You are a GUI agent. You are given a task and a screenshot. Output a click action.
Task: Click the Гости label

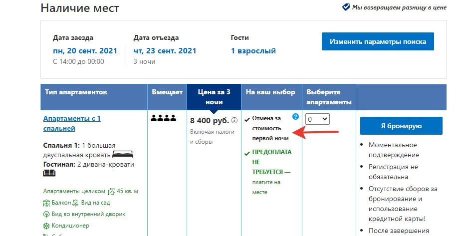coord(240,38)
